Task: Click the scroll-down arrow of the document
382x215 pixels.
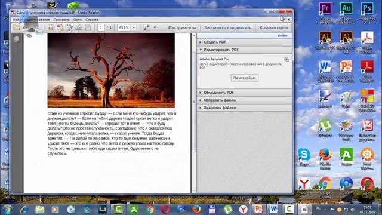Action: (194, 191)
